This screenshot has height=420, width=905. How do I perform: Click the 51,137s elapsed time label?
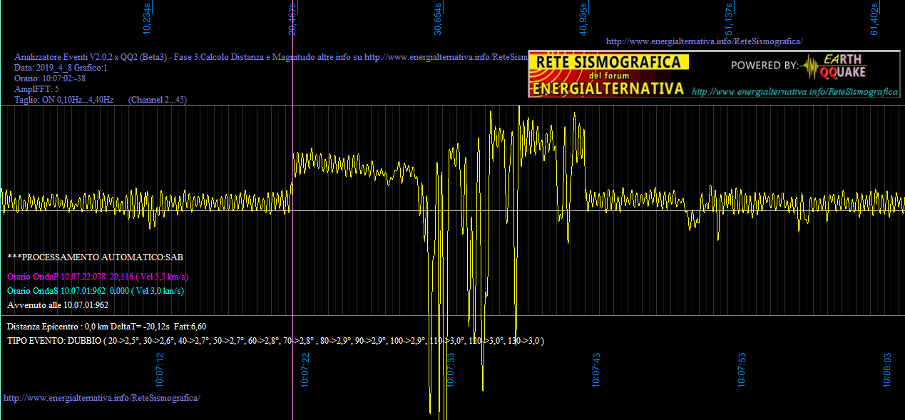click(x=729, y=19)
